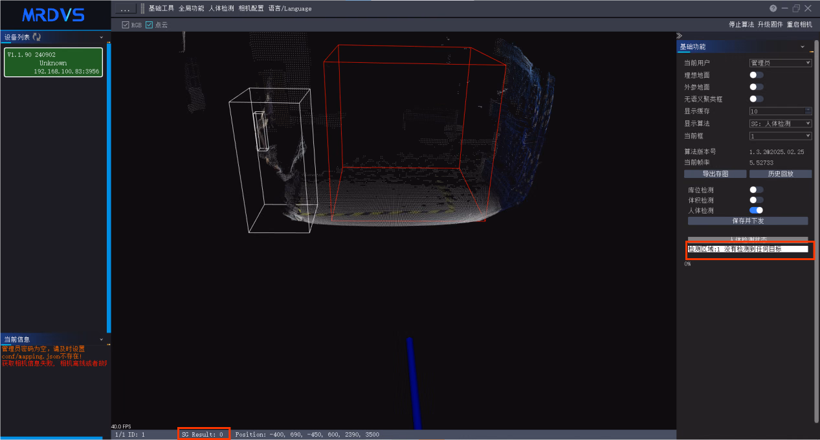Click the toolbar drag handle grip

tap(142, 9)
